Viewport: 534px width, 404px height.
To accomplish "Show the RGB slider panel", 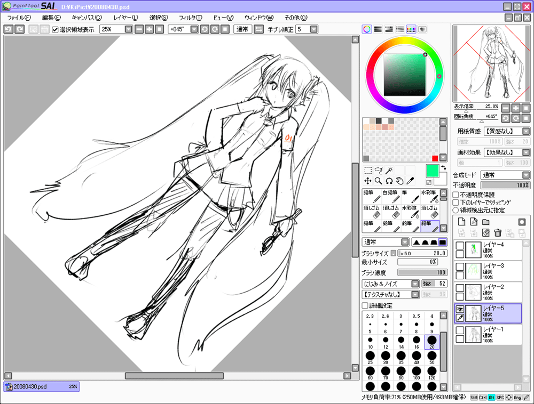I will point(378,29).
